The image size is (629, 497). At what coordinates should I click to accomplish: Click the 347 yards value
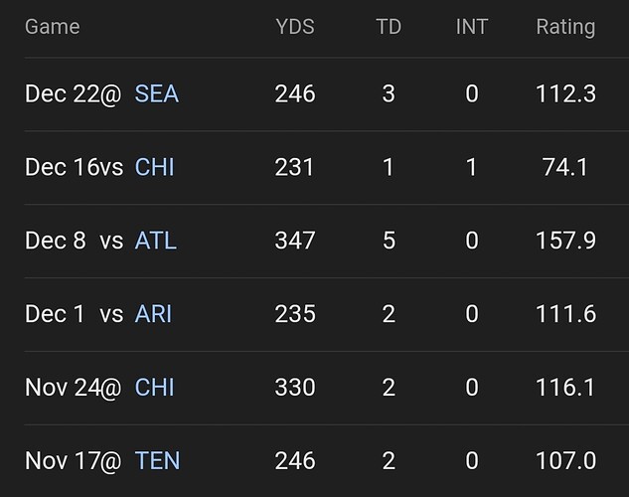pos(294,241)
